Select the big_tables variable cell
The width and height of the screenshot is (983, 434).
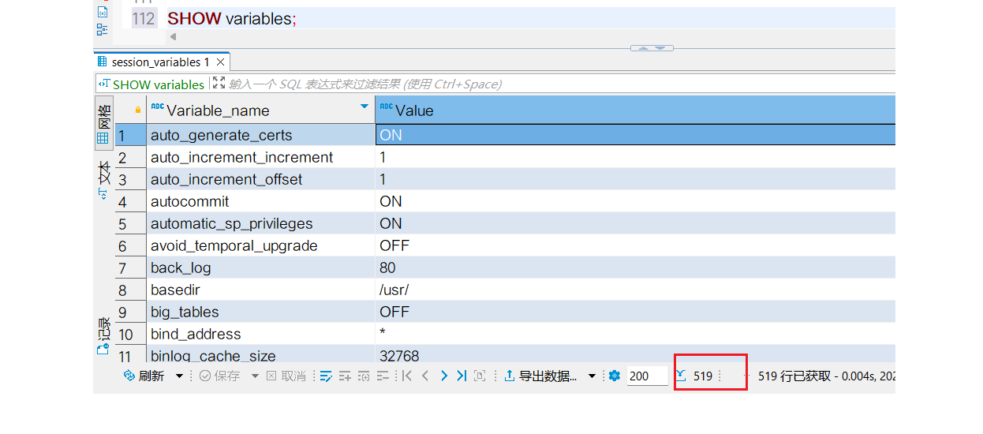click(260, 312)
